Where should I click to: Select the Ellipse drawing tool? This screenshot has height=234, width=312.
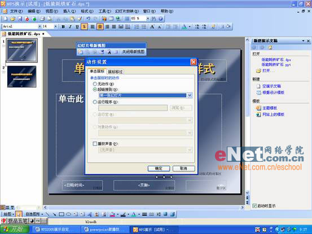68,214
